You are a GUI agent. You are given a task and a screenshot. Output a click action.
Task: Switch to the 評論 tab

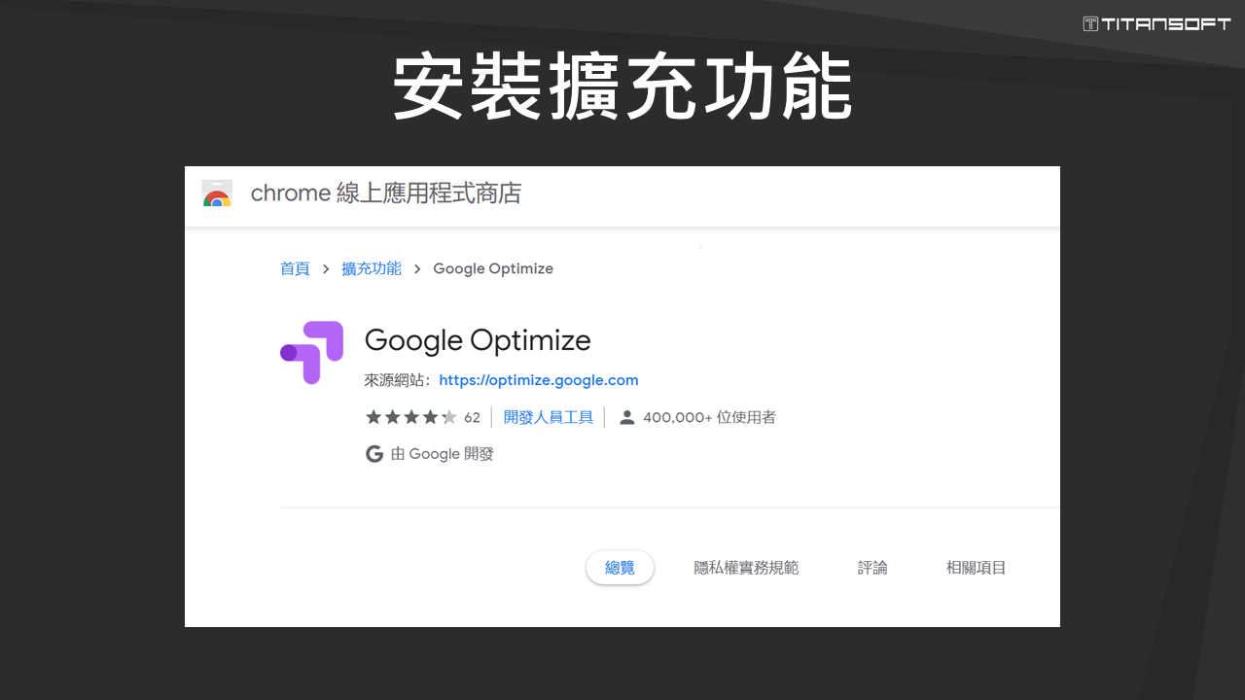pos(872,568)
